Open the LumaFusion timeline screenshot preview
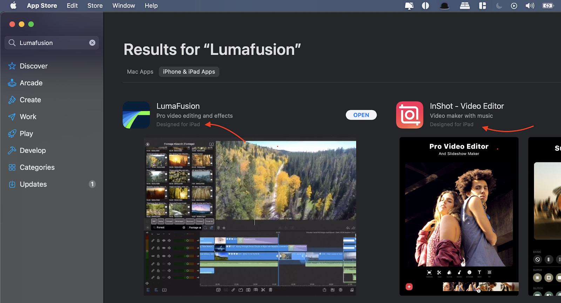 (250, 216)
